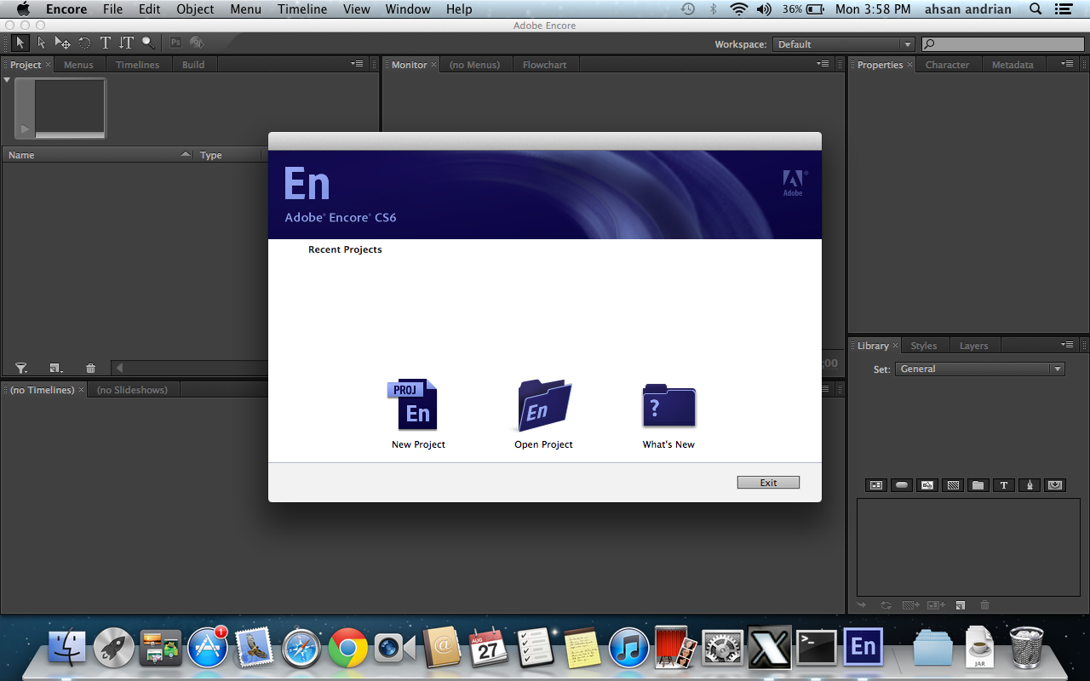
Task: Select the horizontal Text tool
Action: click(x=106, y=43)
